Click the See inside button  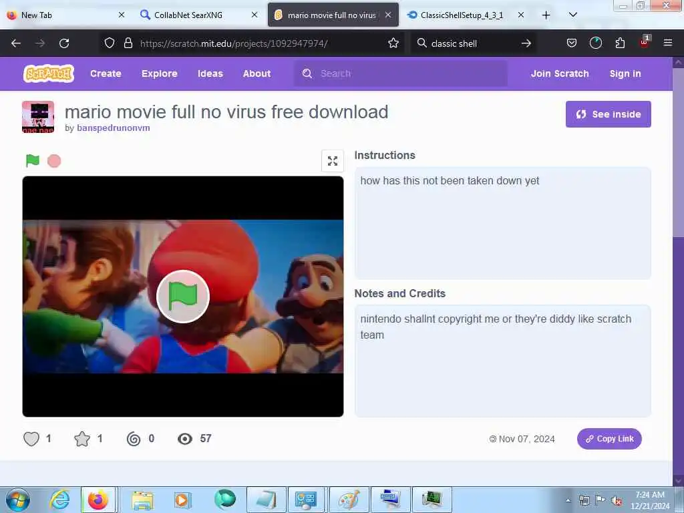click(608, 114)
